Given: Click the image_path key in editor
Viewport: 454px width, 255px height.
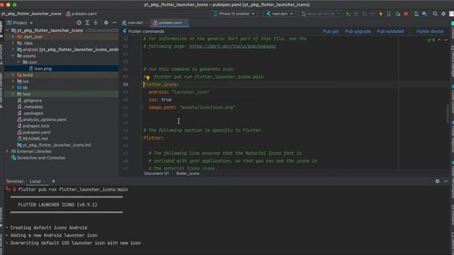Looking at the screenshot, I should [x=161, y=107].
